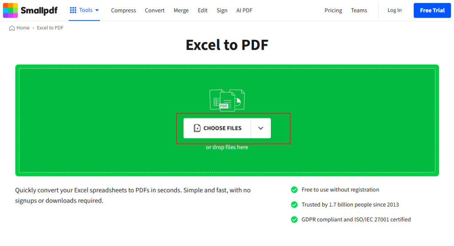Click the Smallpdf colorful logo icon
The height and width of the screenshot is (246, 454).
[x=11, y=10]
